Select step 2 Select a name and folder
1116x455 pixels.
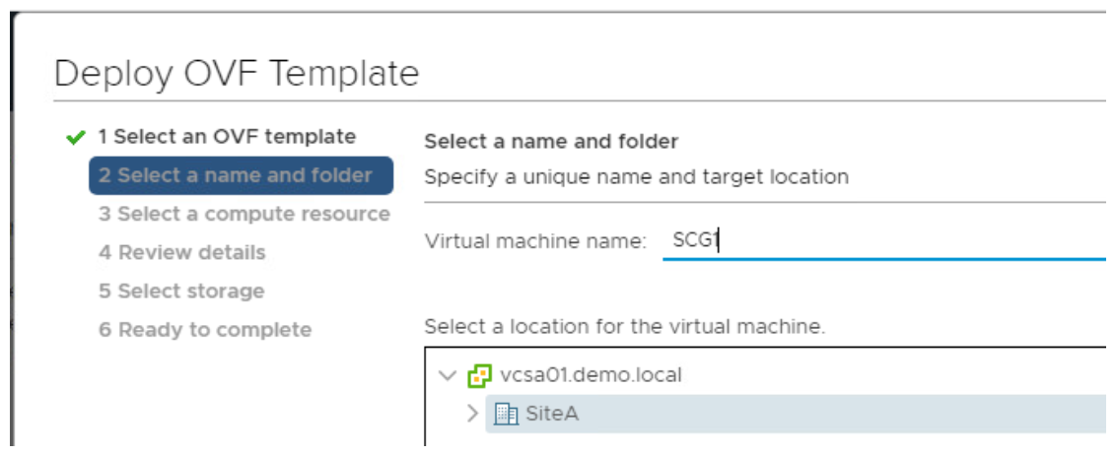tap(241, 175)
